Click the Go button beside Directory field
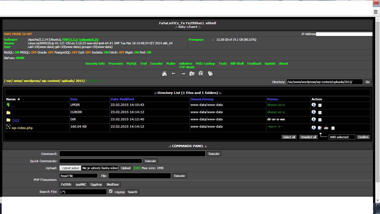The width and height of the screenshot is (380, 214). [367, 82]
